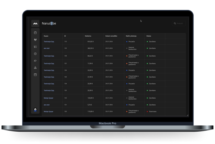Click Internet bankarstvo payment of order 109
Screen dimensions: 215x144
132,48
